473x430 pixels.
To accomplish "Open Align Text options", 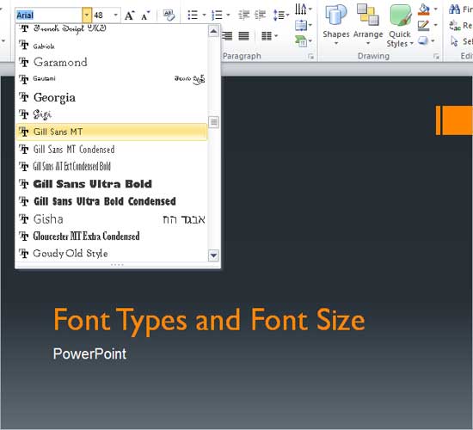I will [304, 25].
